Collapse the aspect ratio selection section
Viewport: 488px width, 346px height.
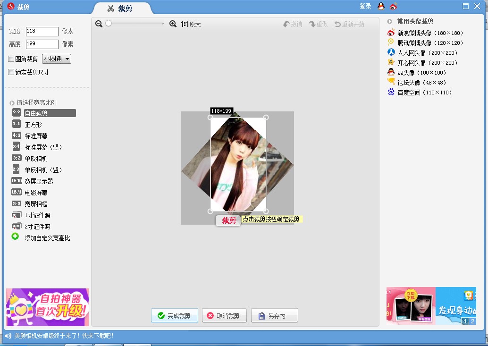pos(12,103)
